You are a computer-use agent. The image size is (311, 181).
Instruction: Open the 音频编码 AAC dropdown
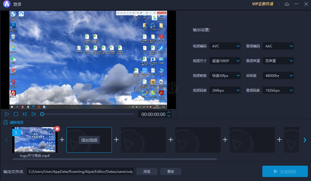(278, 46)
